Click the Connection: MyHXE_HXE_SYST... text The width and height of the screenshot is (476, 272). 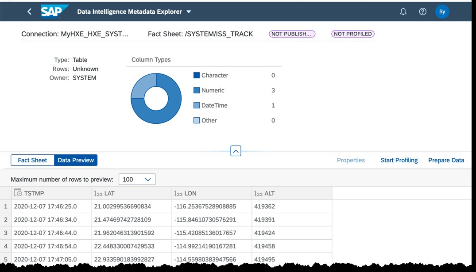[x=75, y=34]
